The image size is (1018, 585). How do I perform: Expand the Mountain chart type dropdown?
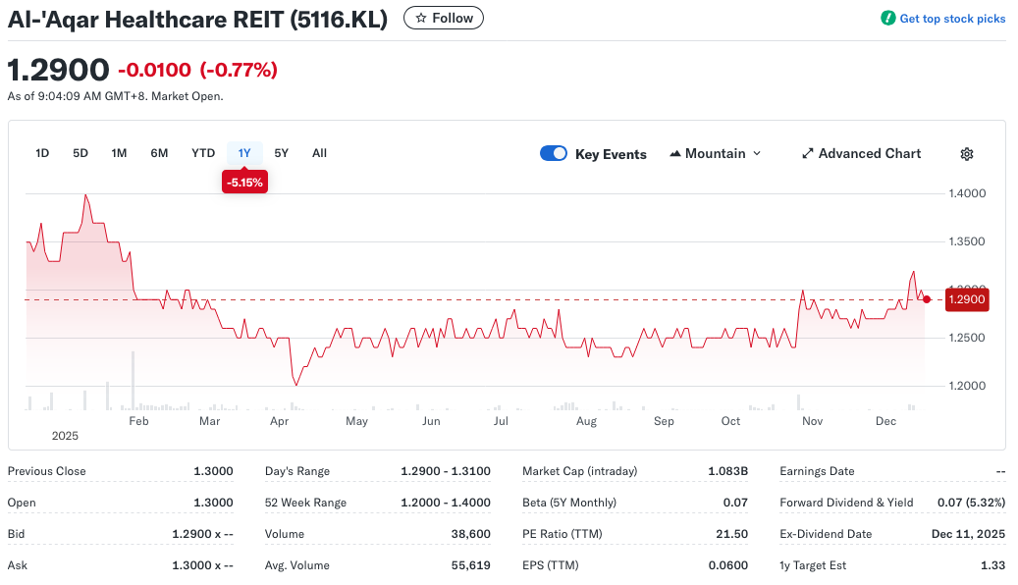coord(756,154)
